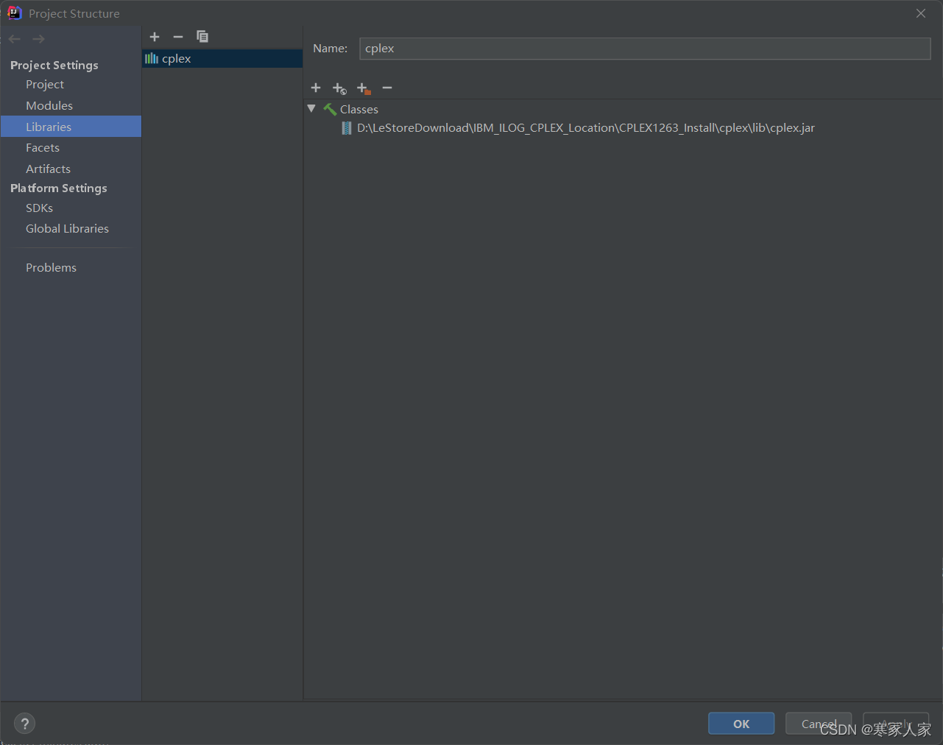The image size is (943, 745).
Task: Select the cplex.jar path entry
Action: click(x=586, y=128)
